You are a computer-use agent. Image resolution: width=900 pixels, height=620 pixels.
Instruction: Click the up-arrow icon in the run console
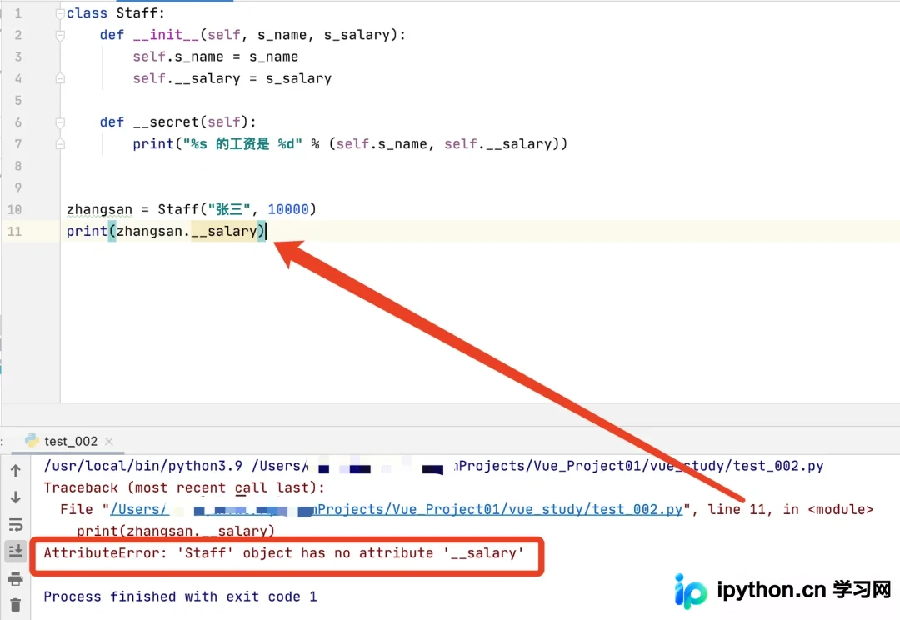coord(16,471)
